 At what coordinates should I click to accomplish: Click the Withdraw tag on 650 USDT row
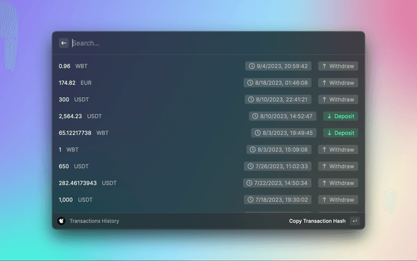tap(338, 166)
